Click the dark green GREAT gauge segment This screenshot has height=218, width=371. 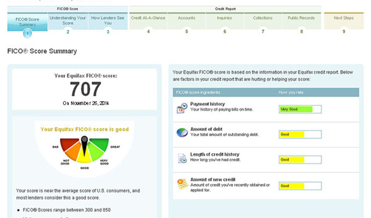[101, 144]
